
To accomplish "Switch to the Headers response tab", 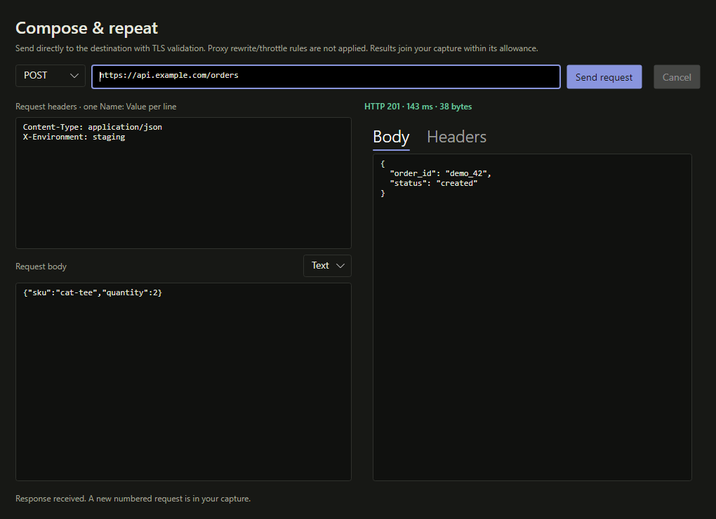I will coord(457,137).
